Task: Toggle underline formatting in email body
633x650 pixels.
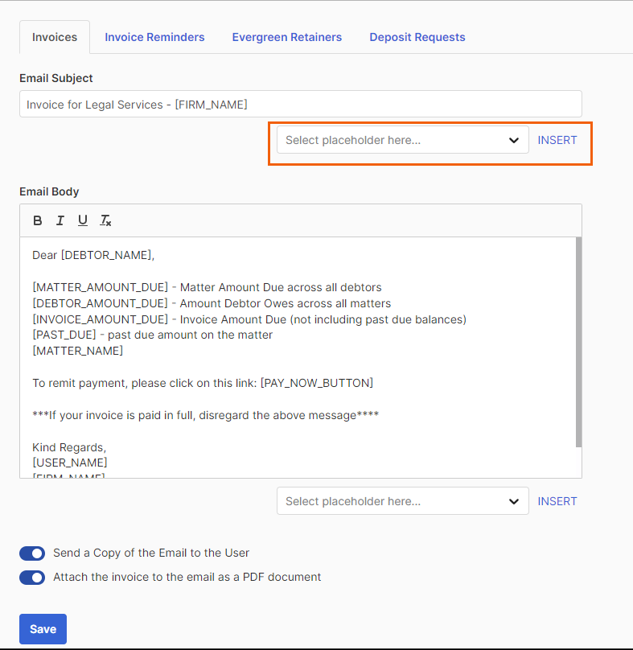Action: click(x=83, y=220)
